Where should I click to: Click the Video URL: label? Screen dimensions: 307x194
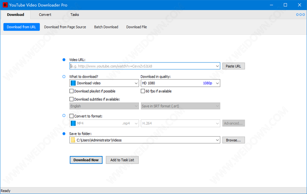77,60
